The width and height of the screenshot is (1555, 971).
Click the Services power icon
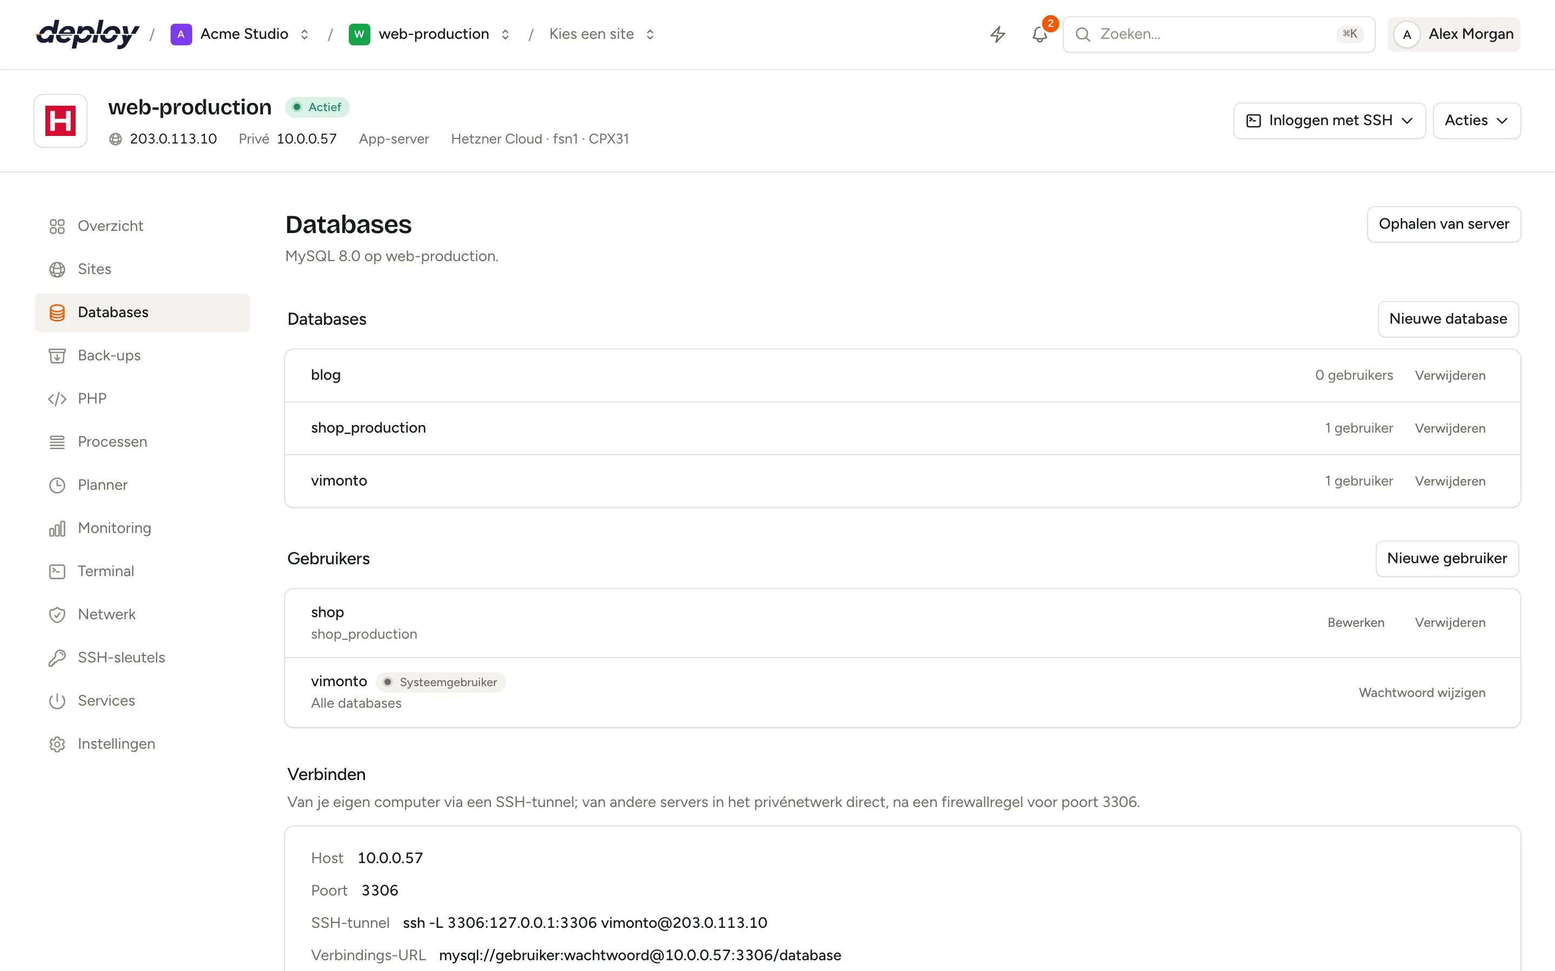pyautogui.click(x=57, y=701)
